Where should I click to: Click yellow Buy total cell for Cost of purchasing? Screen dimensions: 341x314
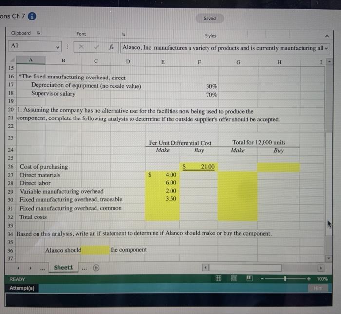point(279,167)
